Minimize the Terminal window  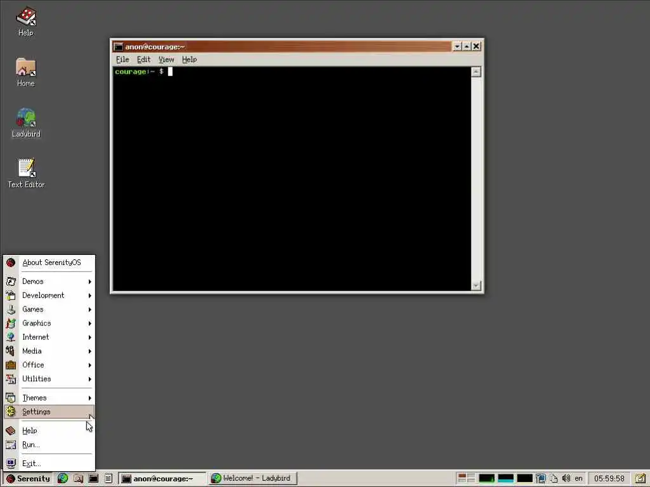tap(457, 46)
